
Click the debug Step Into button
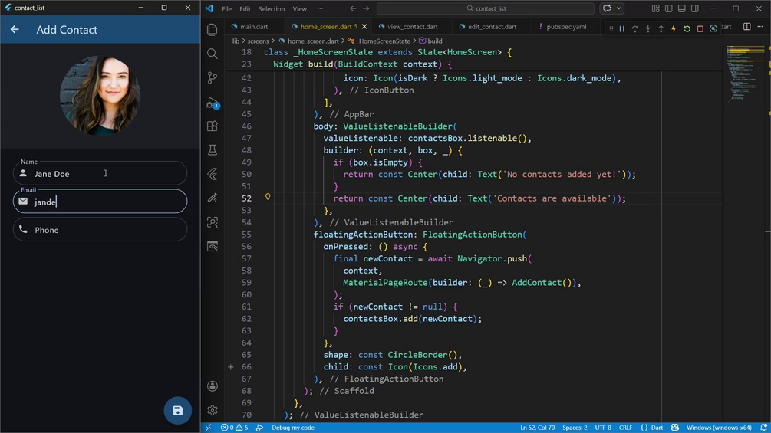(648, 29)
